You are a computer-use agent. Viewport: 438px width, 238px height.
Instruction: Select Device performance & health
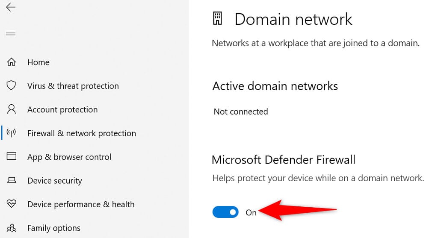pyautogui.click(x=81, y=204)
